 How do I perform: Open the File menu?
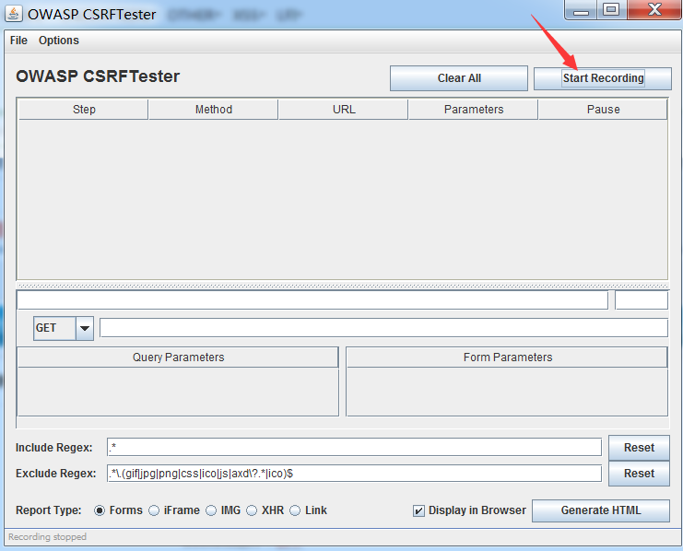coord(18,41)
